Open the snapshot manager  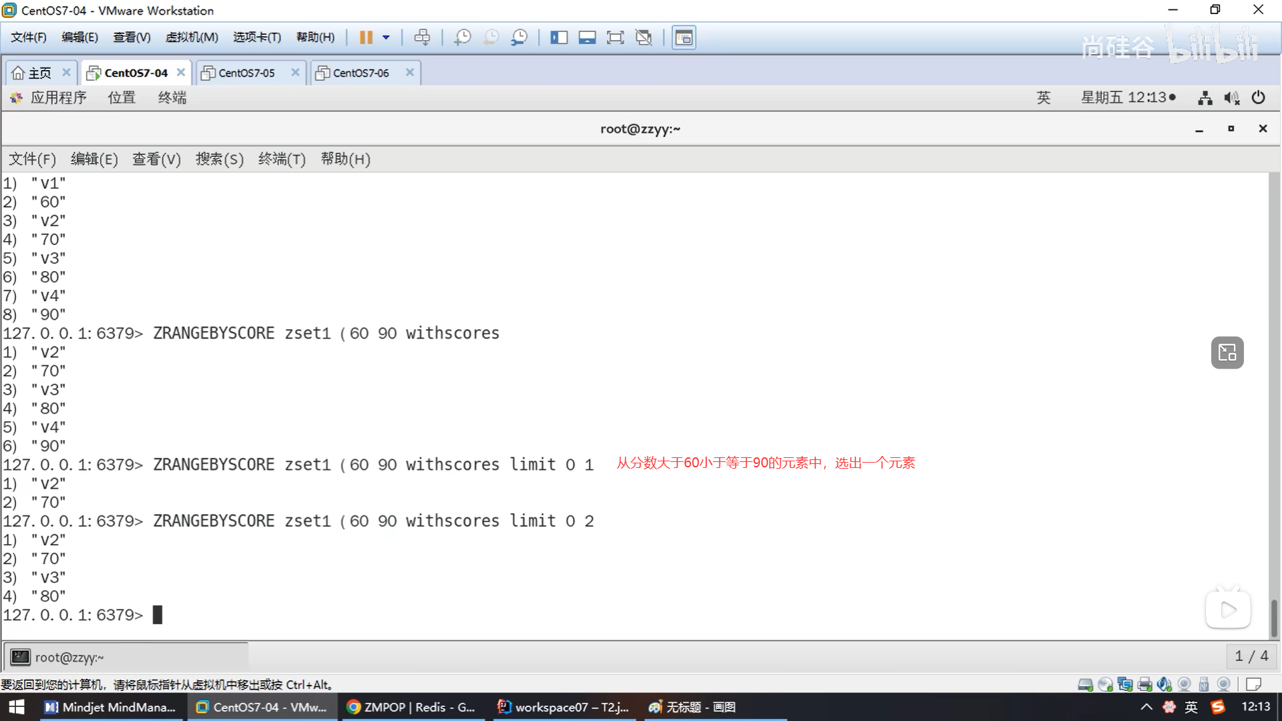(519, 37)
